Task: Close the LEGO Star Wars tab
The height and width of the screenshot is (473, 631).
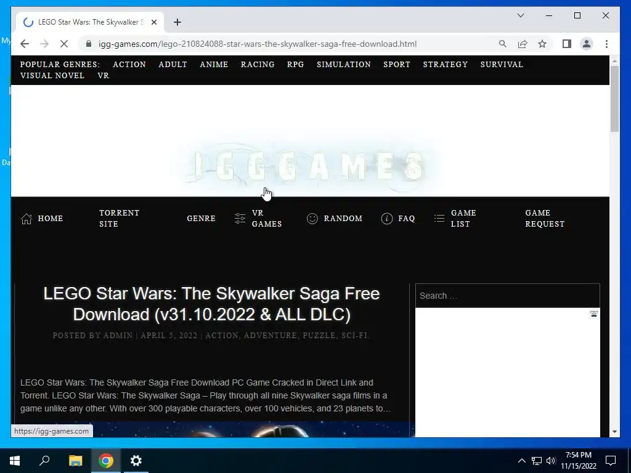Action: 153,22
